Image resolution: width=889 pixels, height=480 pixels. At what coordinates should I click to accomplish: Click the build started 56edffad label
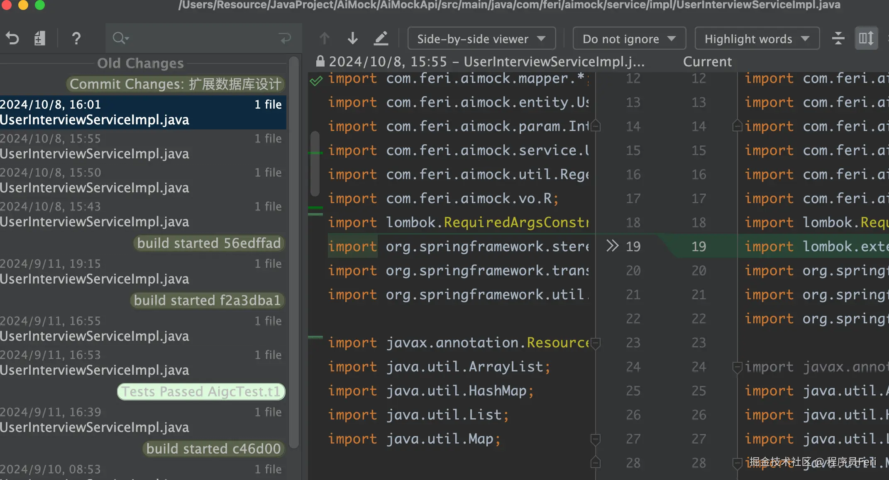tap(209, 243)
